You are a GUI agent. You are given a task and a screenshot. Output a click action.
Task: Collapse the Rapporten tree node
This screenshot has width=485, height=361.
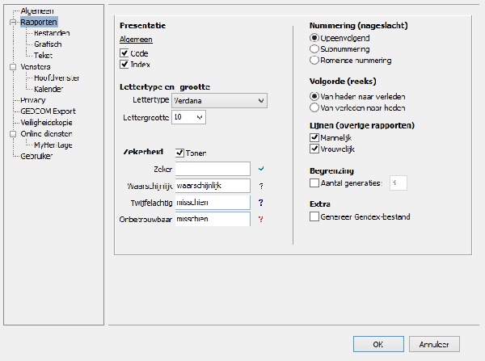(x=12, y=23)
